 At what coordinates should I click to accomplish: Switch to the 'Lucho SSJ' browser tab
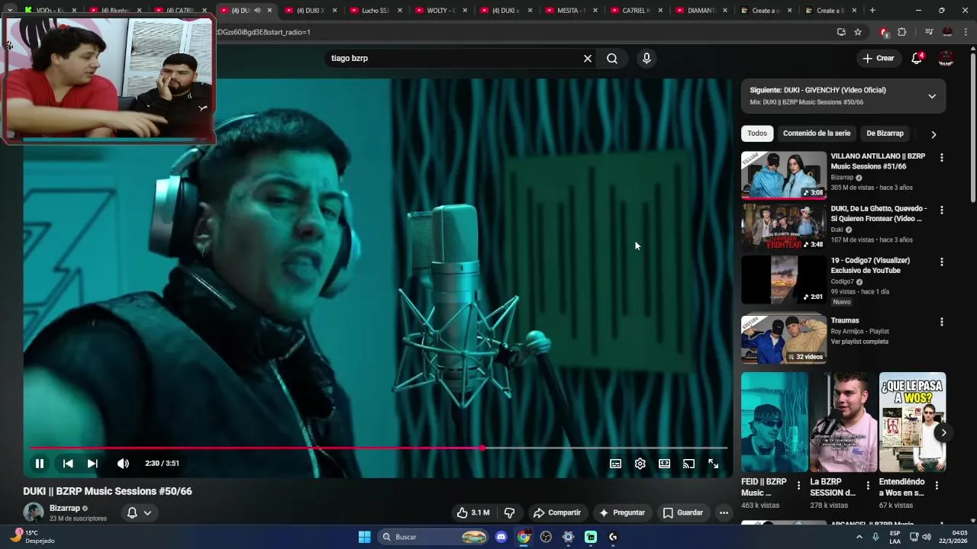(x=377, y=11)
